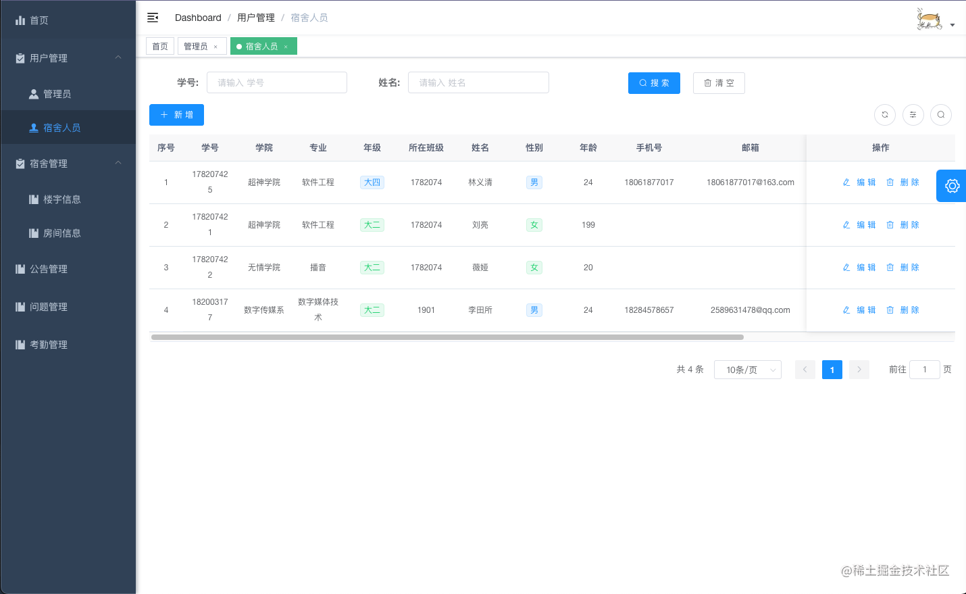Close the 管理员 tab
Screen dimensions: 966x594
click(x=215, y=47)
